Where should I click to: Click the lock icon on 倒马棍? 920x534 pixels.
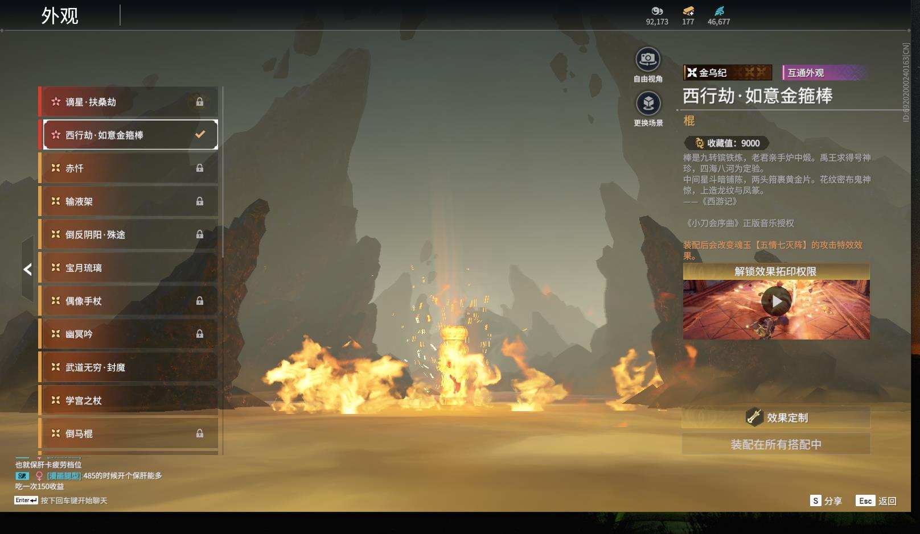click(200, 433)
